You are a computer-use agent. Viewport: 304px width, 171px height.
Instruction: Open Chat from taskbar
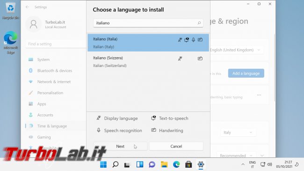pos(152,164)
